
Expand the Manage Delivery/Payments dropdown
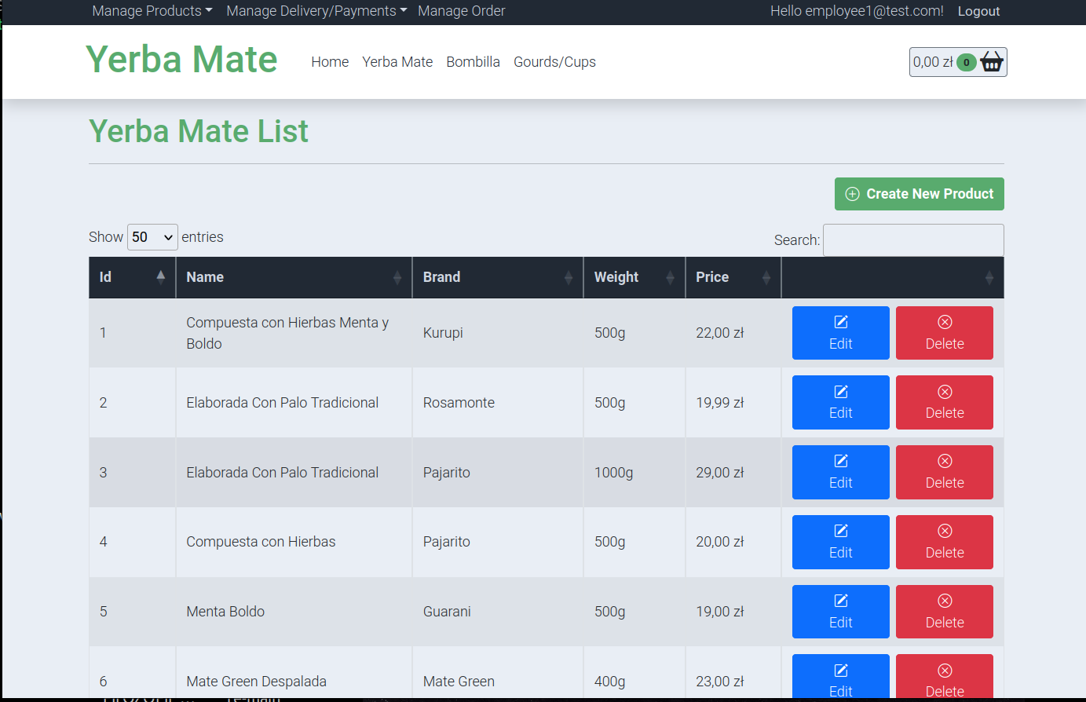316,11
